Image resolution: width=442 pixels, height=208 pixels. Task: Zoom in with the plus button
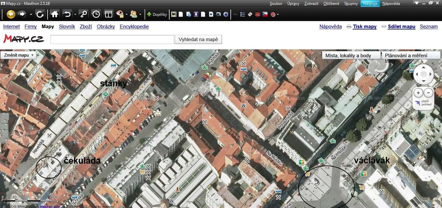click(x=418, y=93)
